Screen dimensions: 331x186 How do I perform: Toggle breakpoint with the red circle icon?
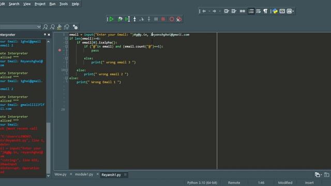[172, 19]
